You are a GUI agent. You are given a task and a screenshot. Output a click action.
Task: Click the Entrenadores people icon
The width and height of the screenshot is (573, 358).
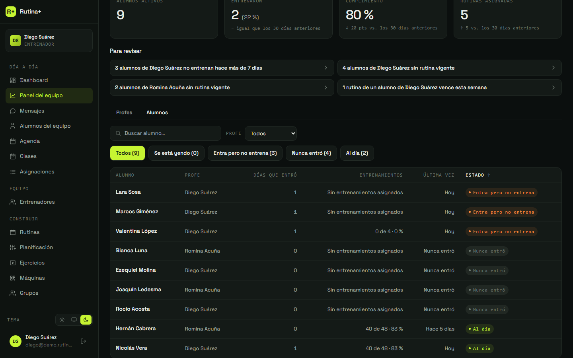coord(13,202)
